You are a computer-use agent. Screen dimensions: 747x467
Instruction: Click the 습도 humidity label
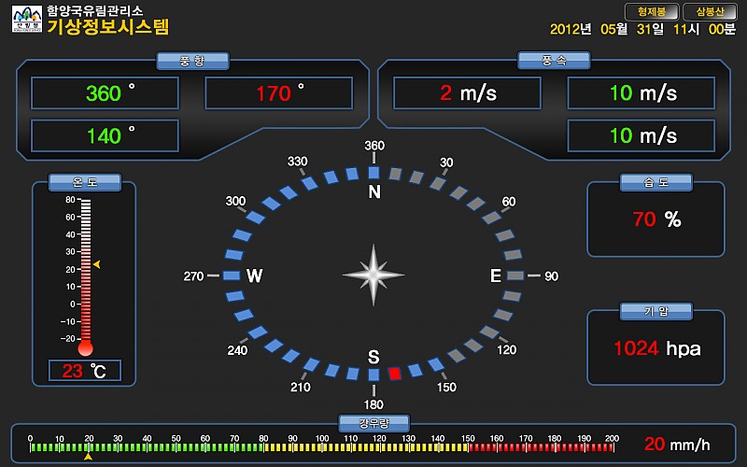tap(655, 183)
